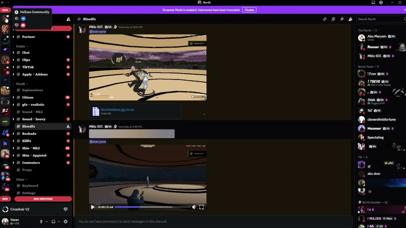Open the Help question-mark icon

coord(381,3)
